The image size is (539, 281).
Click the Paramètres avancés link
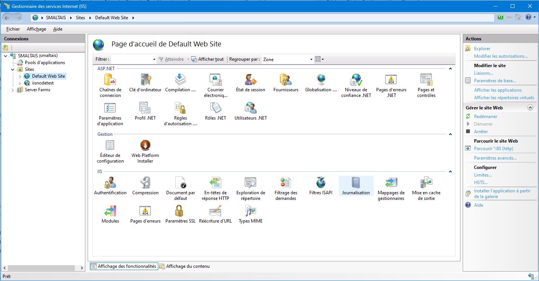click(495, 158)
